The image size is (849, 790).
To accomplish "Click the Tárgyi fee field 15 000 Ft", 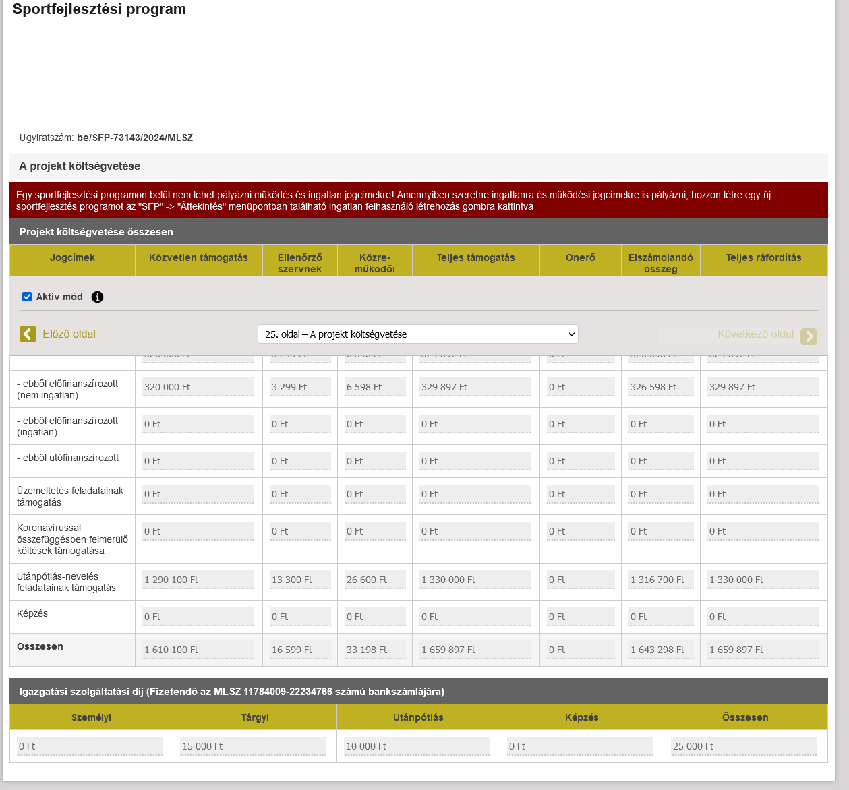I will [254, 746].
